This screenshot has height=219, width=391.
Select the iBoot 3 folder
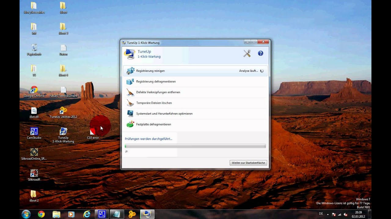pyautogui.click(x=63, y=29)
